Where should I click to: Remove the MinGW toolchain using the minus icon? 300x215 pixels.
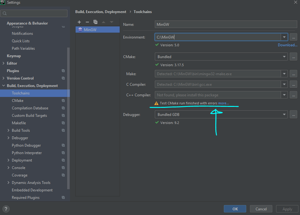click(87, 22)
